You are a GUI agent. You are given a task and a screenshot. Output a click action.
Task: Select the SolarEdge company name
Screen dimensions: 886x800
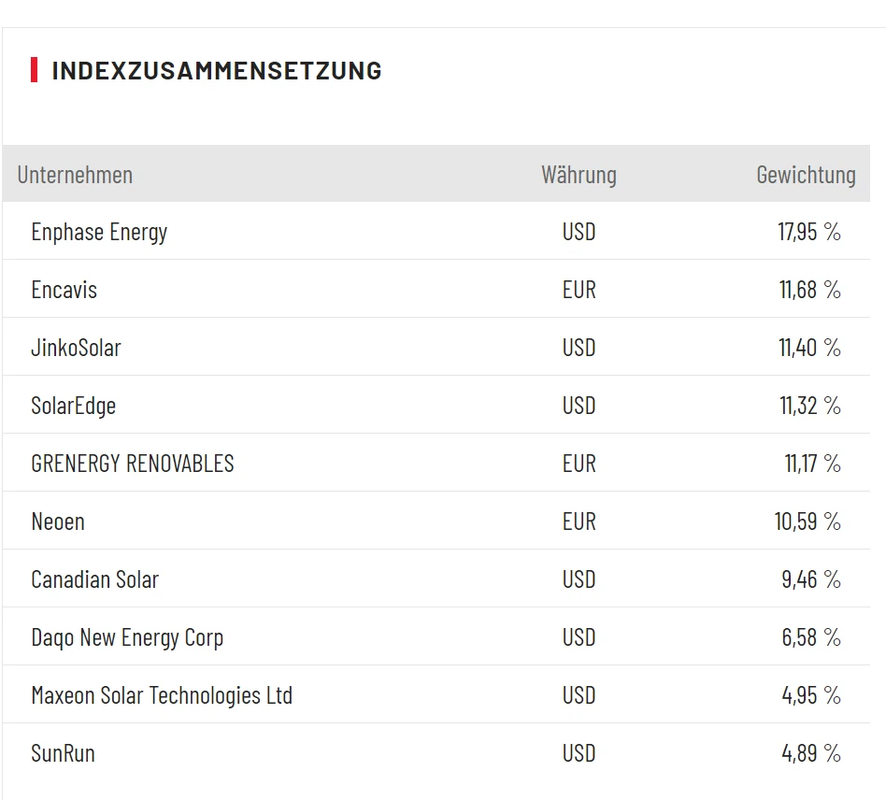click(x=73, y=406)
